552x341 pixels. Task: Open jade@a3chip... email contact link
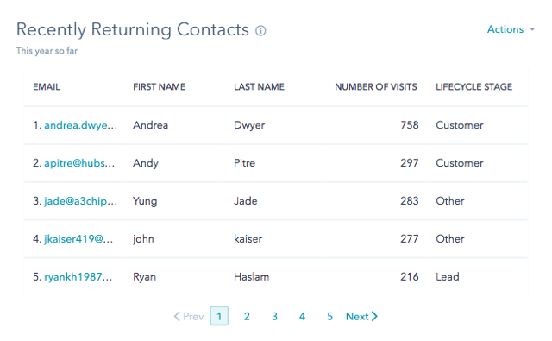tap(80, 201)
